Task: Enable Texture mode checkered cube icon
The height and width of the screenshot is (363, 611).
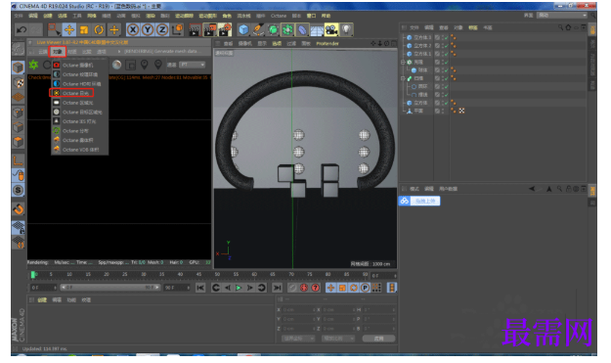Action: [x=18, y=82]
